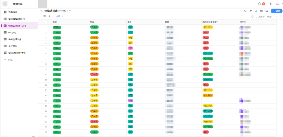Expand the 情绪树洞 workspace dropdown
The width and height of the screenshot is (283, 137).
25,4
